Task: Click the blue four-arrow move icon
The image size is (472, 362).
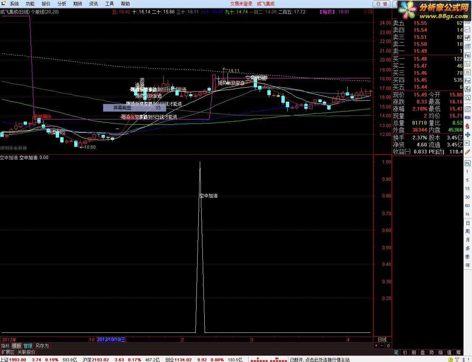Action: point(467,135)
